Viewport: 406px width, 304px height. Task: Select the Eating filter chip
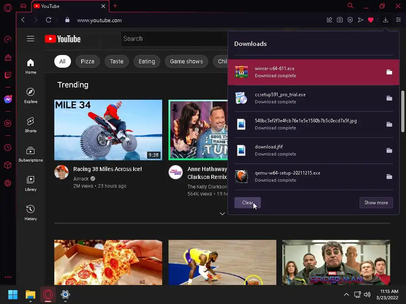[x=147, y=61]
